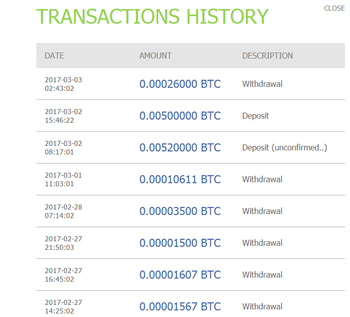Click the Transactions History title
The height and width of the screenshot is (317, 350).
(152, 17)
